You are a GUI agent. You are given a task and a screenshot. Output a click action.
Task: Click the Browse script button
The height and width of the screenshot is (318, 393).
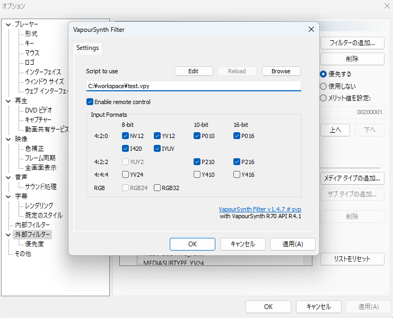pos(281,71)
